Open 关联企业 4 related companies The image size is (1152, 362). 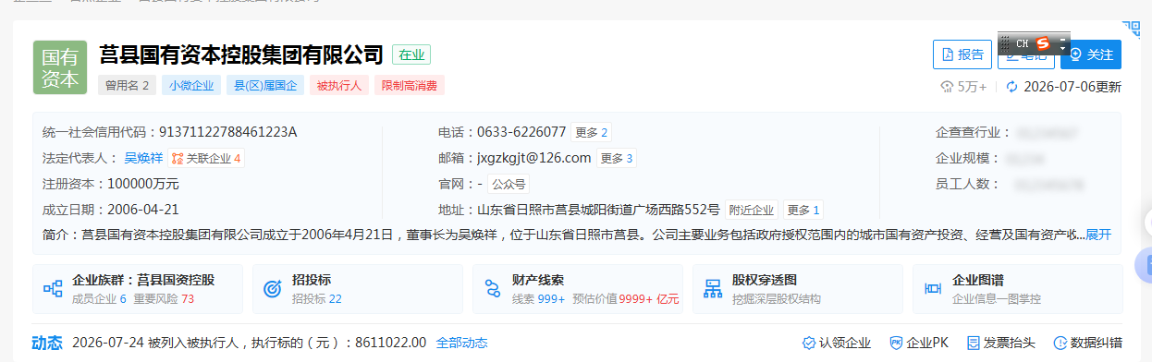coord(206,158)
